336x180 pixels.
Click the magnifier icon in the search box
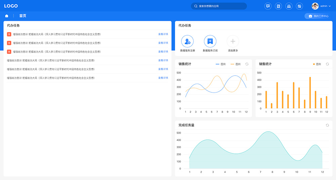pos(196,6)
